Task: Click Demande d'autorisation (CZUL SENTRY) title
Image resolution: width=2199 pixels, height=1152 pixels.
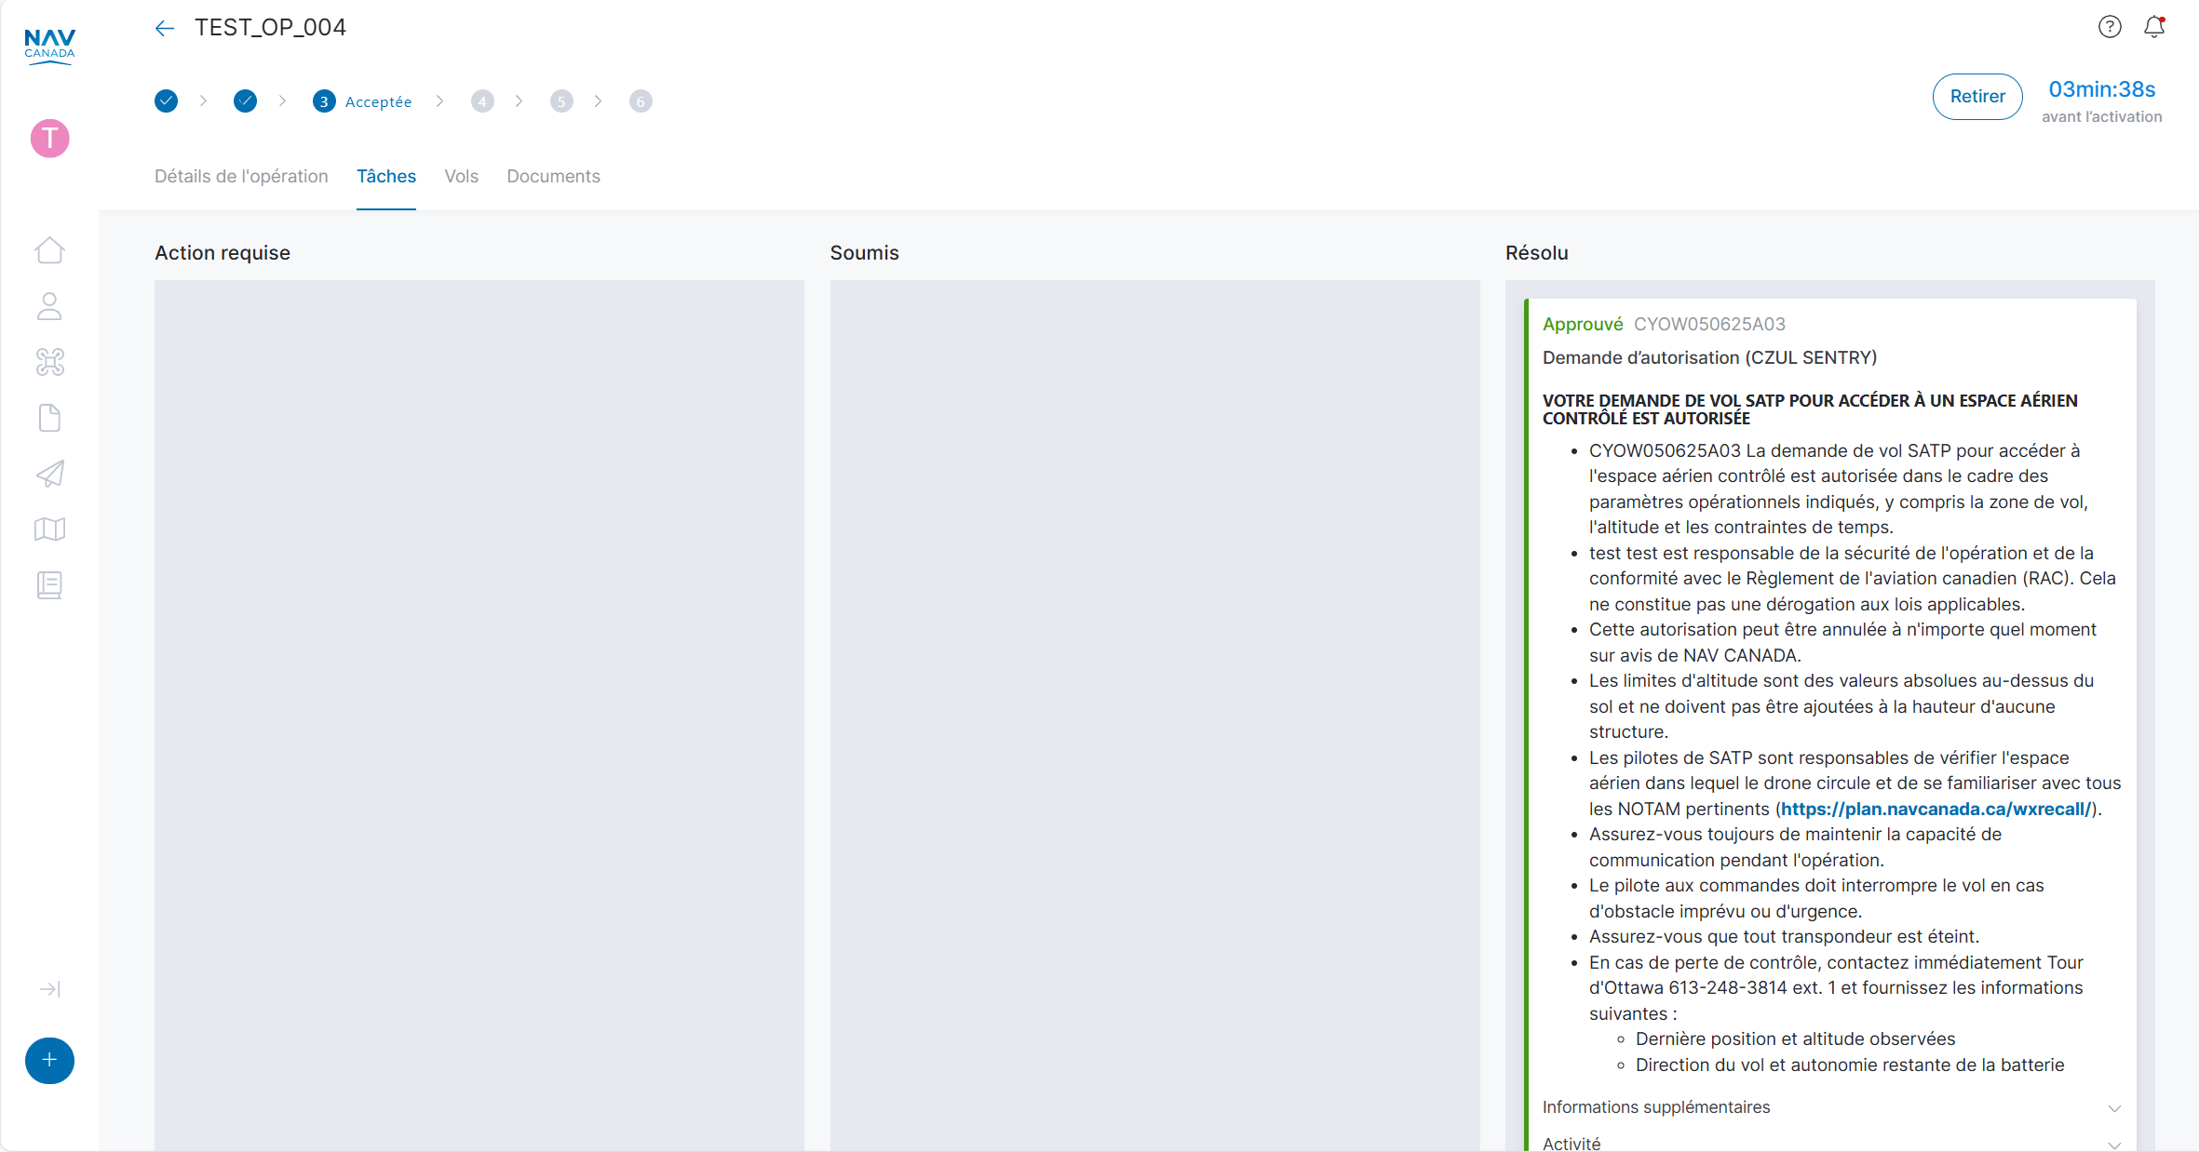Action: coord(1710,358)
